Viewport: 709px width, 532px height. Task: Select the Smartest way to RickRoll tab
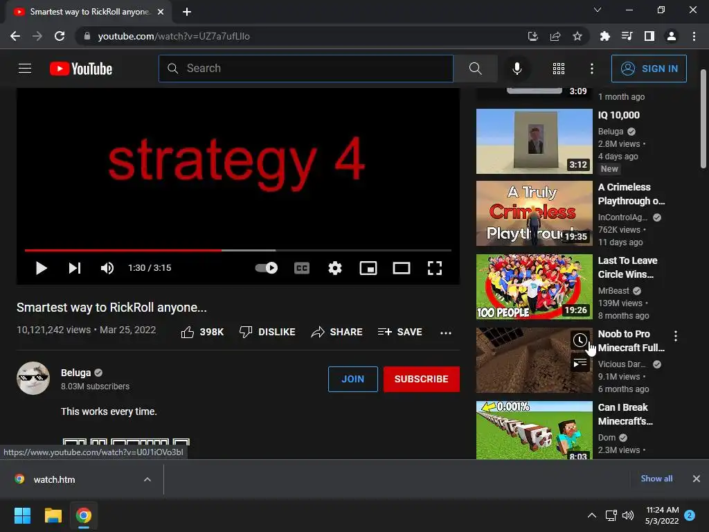89,12
